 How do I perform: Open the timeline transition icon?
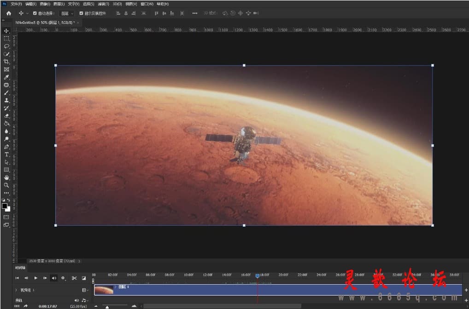tap(84, 278)
